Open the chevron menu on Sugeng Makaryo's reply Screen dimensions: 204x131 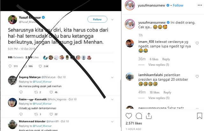pos(112,77)
